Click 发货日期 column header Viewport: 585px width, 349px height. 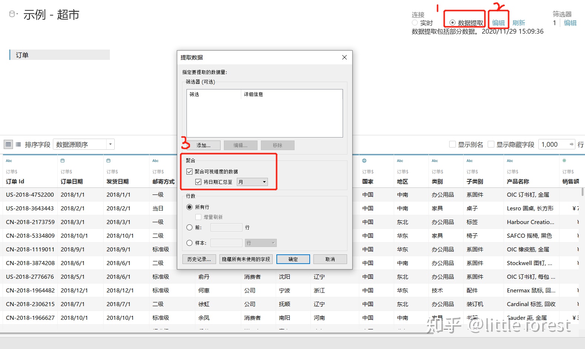(117, 182)
